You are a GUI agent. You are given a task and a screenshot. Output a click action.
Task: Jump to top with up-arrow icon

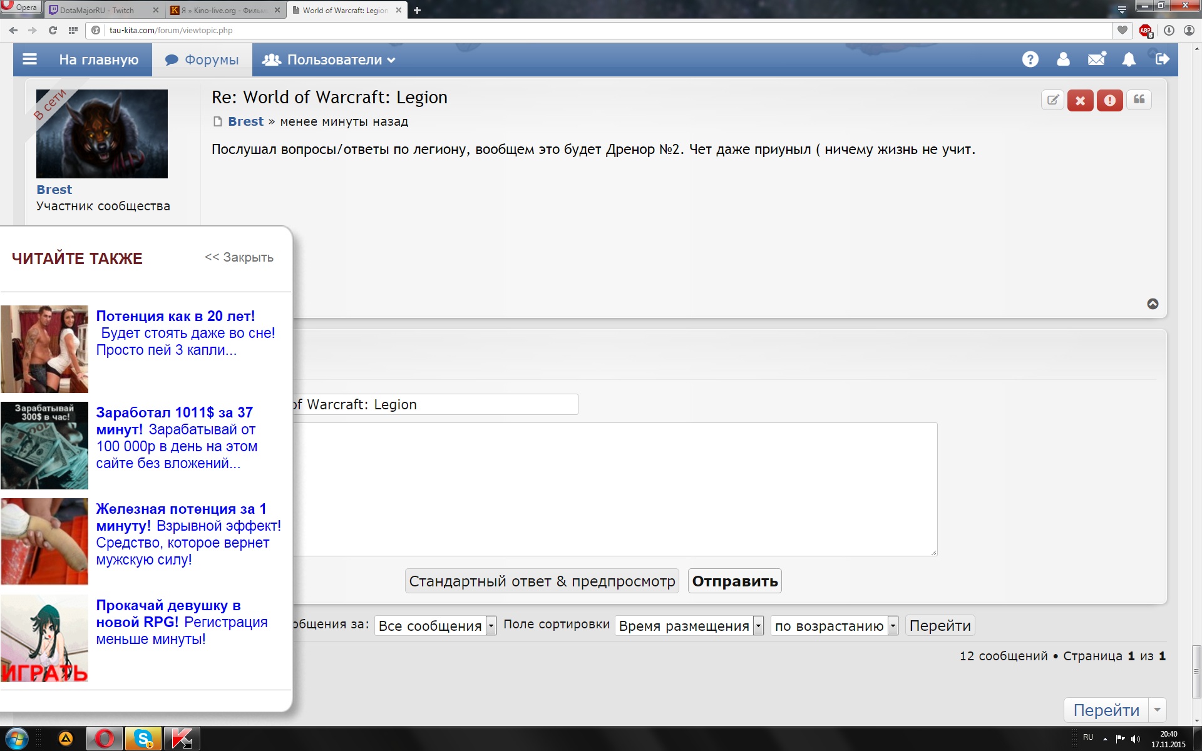pos(1153,304)
